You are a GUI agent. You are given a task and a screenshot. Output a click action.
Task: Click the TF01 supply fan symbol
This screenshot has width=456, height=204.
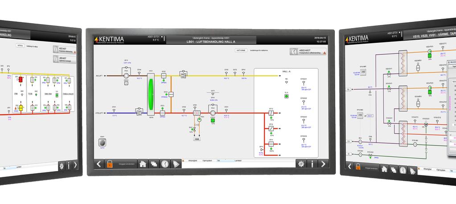[213, 113]
